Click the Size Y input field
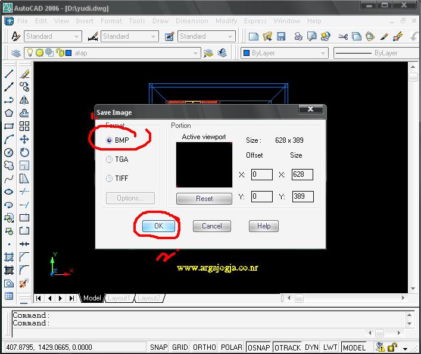Screen dimensions: 421x354 303,196
